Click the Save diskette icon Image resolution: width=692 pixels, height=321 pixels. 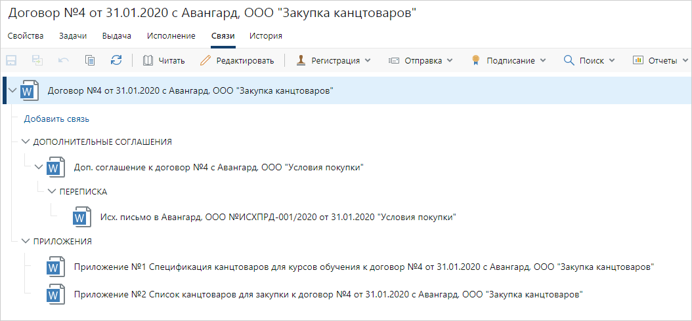tap(11, 60)
